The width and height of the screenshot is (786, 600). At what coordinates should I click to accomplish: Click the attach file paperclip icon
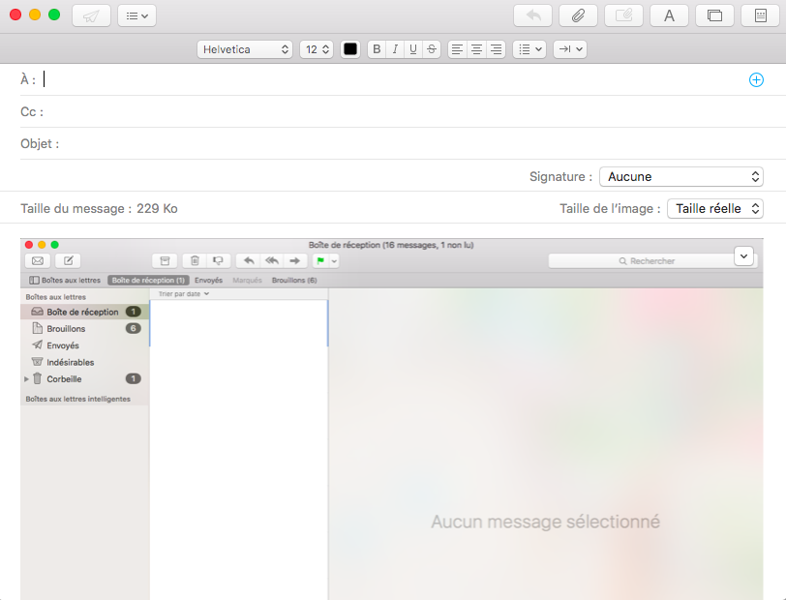578,15
